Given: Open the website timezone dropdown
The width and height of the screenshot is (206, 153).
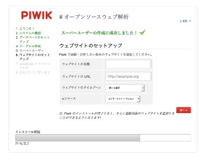Looking at the screenshot, I should tap(125, 88).
